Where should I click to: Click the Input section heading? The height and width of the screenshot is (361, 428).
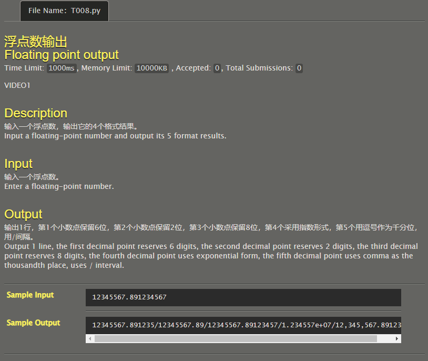pos(18,164)
